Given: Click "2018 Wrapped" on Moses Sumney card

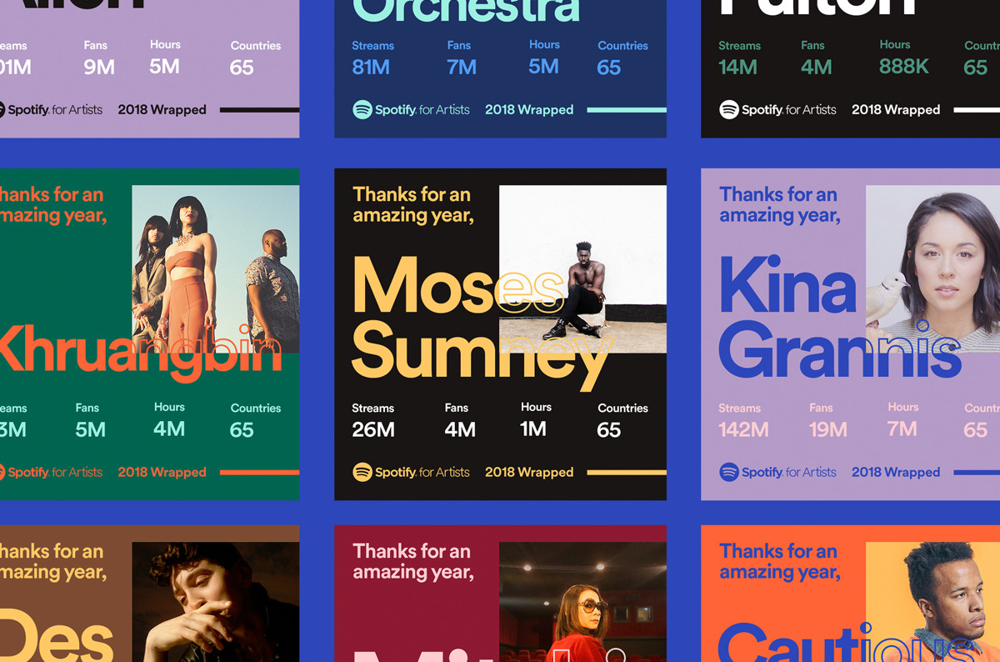Looking at the screenshot, I should pos(529,472).
